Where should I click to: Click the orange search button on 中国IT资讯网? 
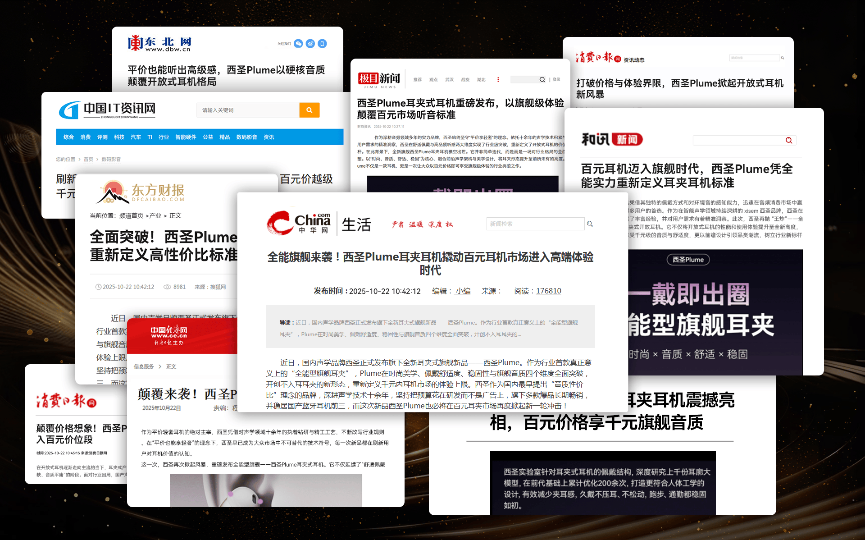coord(309,110)
